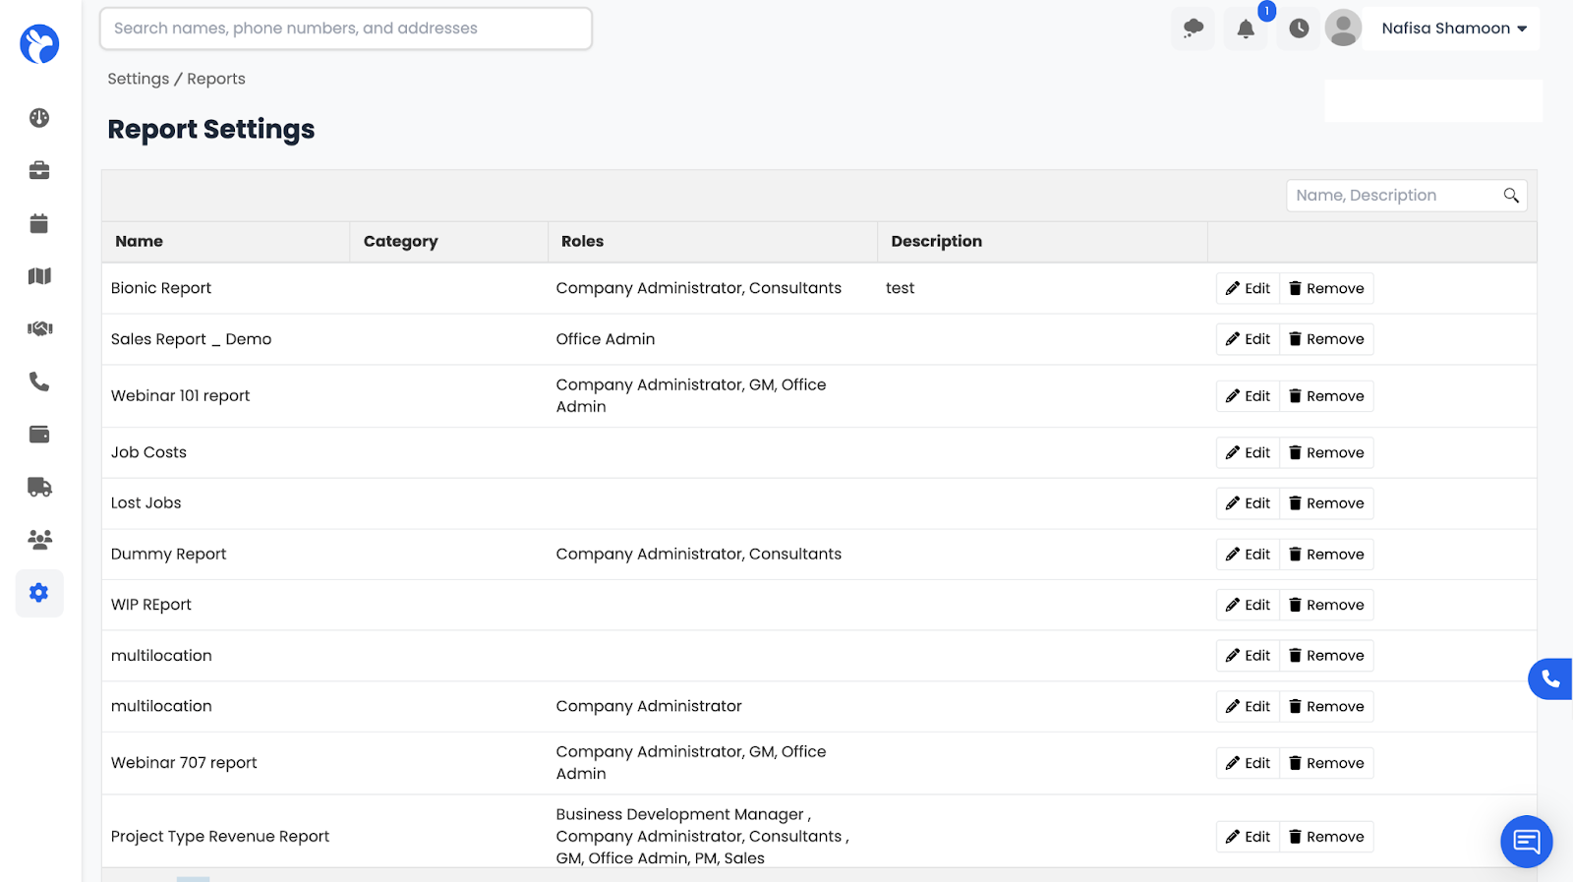The height and width of the screenshot is (882, 1573).
Task: Click the blue floating phone call button
Action: [x=1550, y=678]
